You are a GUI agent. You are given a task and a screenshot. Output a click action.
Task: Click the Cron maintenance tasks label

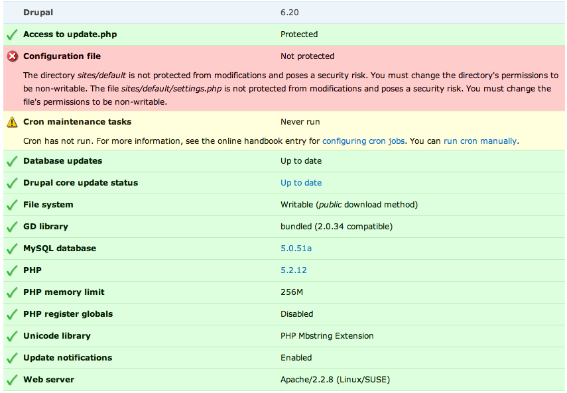(77, 122)
